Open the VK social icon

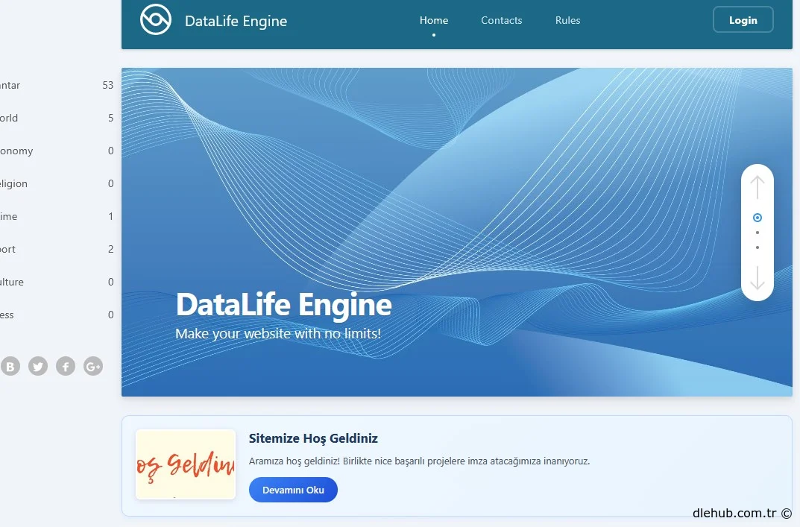pos(10,366)
